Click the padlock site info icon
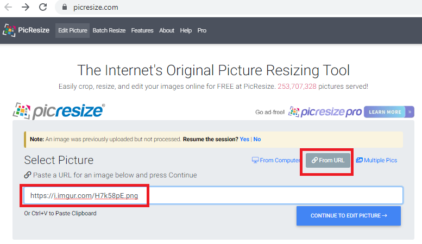The width and height of the screenshot is (422, 244). pyautogui.click(x=65, y=8)
